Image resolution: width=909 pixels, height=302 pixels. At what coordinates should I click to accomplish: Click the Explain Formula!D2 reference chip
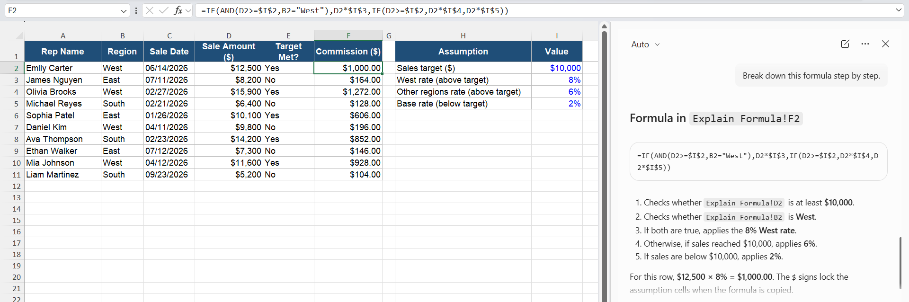[x=744, y=203]
